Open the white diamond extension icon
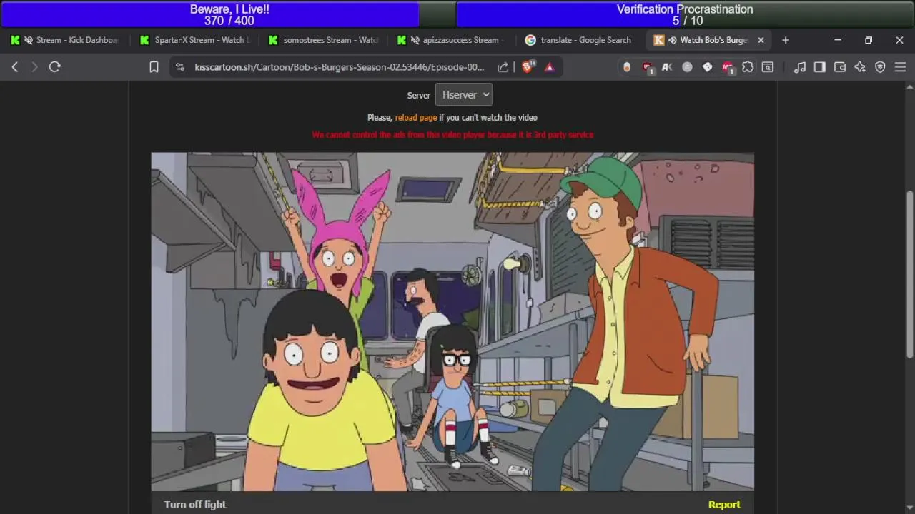Viewport: 915px width, 514px height. [x=707, y=66]
